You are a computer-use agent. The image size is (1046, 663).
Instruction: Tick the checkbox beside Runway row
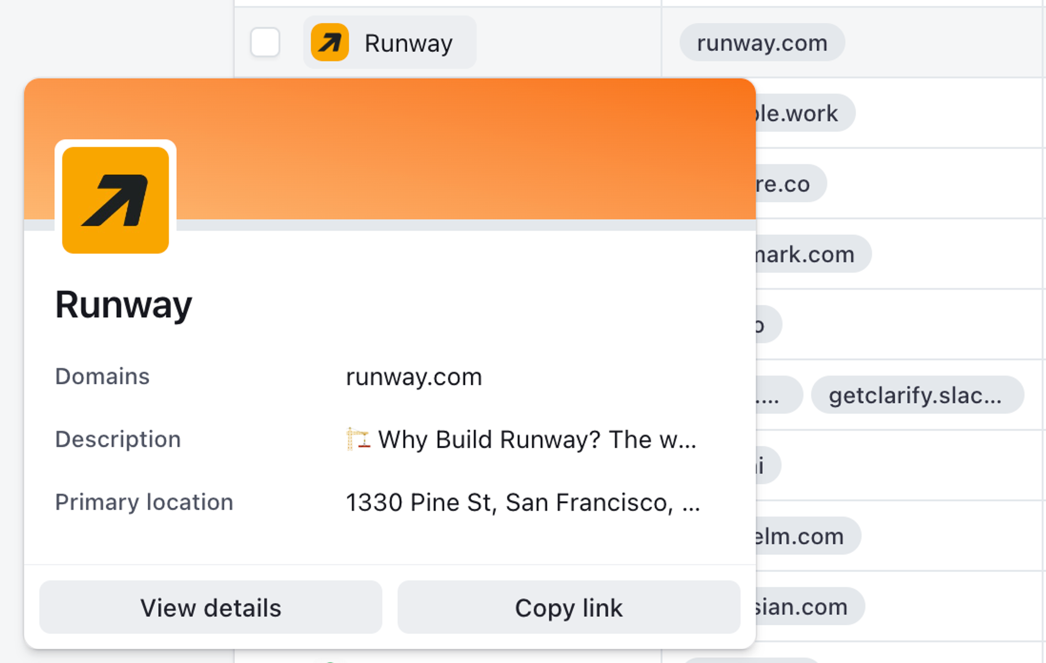point(265,42)
